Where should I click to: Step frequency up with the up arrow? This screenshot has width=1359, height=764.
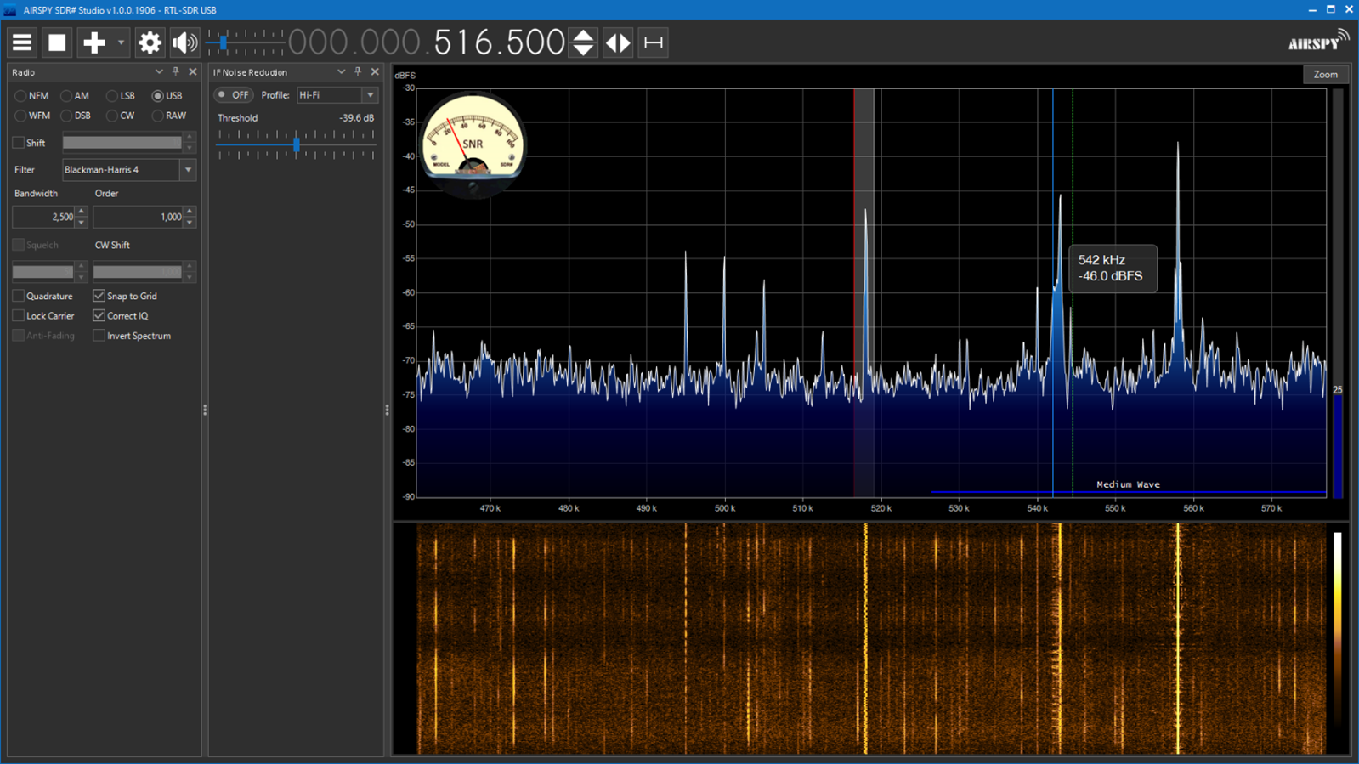coord(583,35)
